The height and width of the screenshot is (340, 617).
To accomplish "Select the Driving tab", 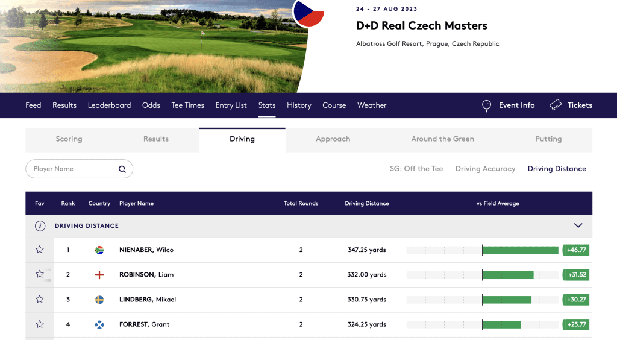I will [242, 139].
